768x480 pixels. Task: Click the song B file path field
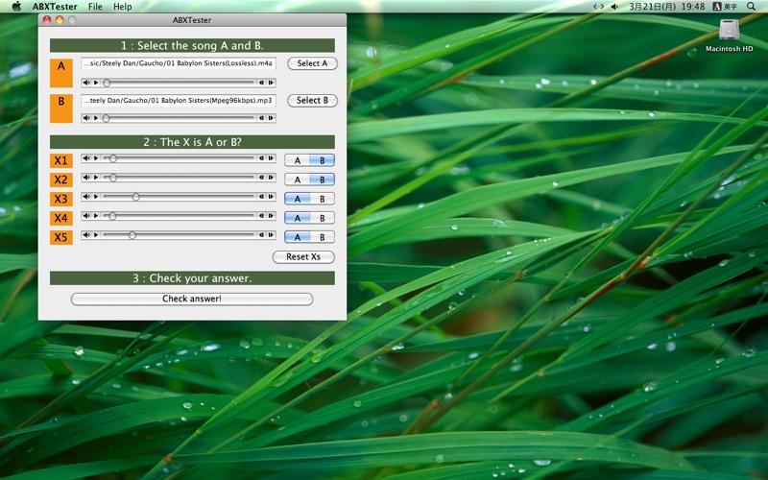(x=179, y=101)
